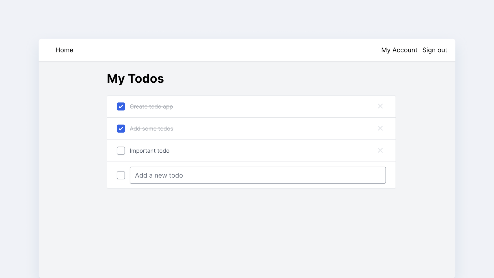This screenshot has width=494, height=278.
Task: Uncheck the 'Add some todos' checkbox
Action: click(x=121, y=129)
